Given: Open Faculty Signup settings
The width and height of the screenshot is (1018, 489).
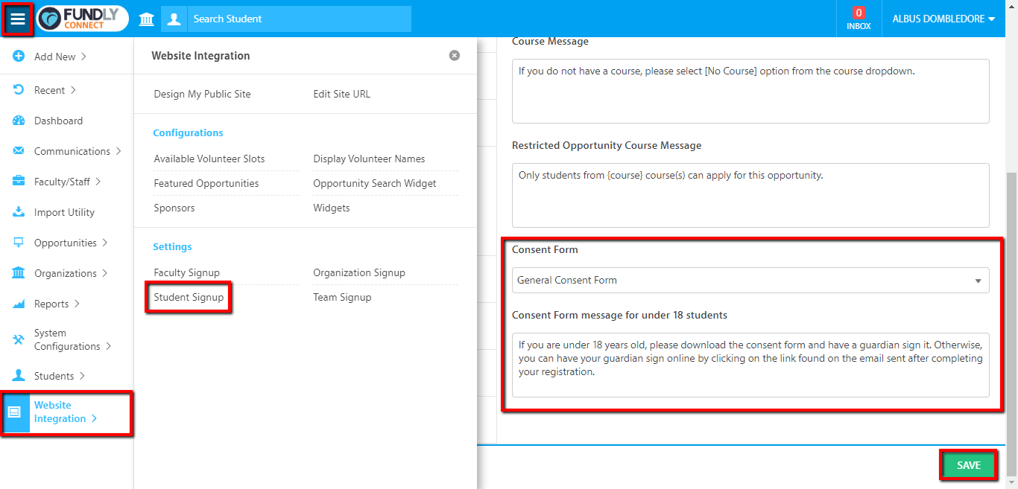Looking at the screenshot, I should (187, 272).
